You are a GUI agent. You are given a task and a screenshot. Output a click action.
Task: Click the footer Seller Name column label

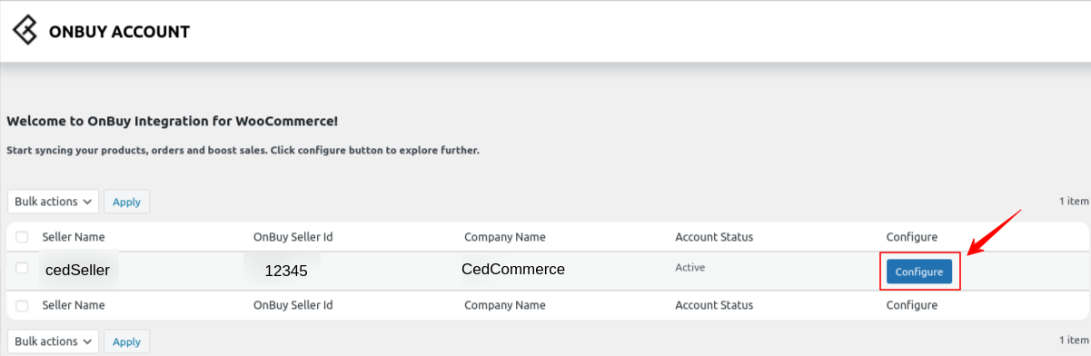pyautogui.click(x=74, y=306)
